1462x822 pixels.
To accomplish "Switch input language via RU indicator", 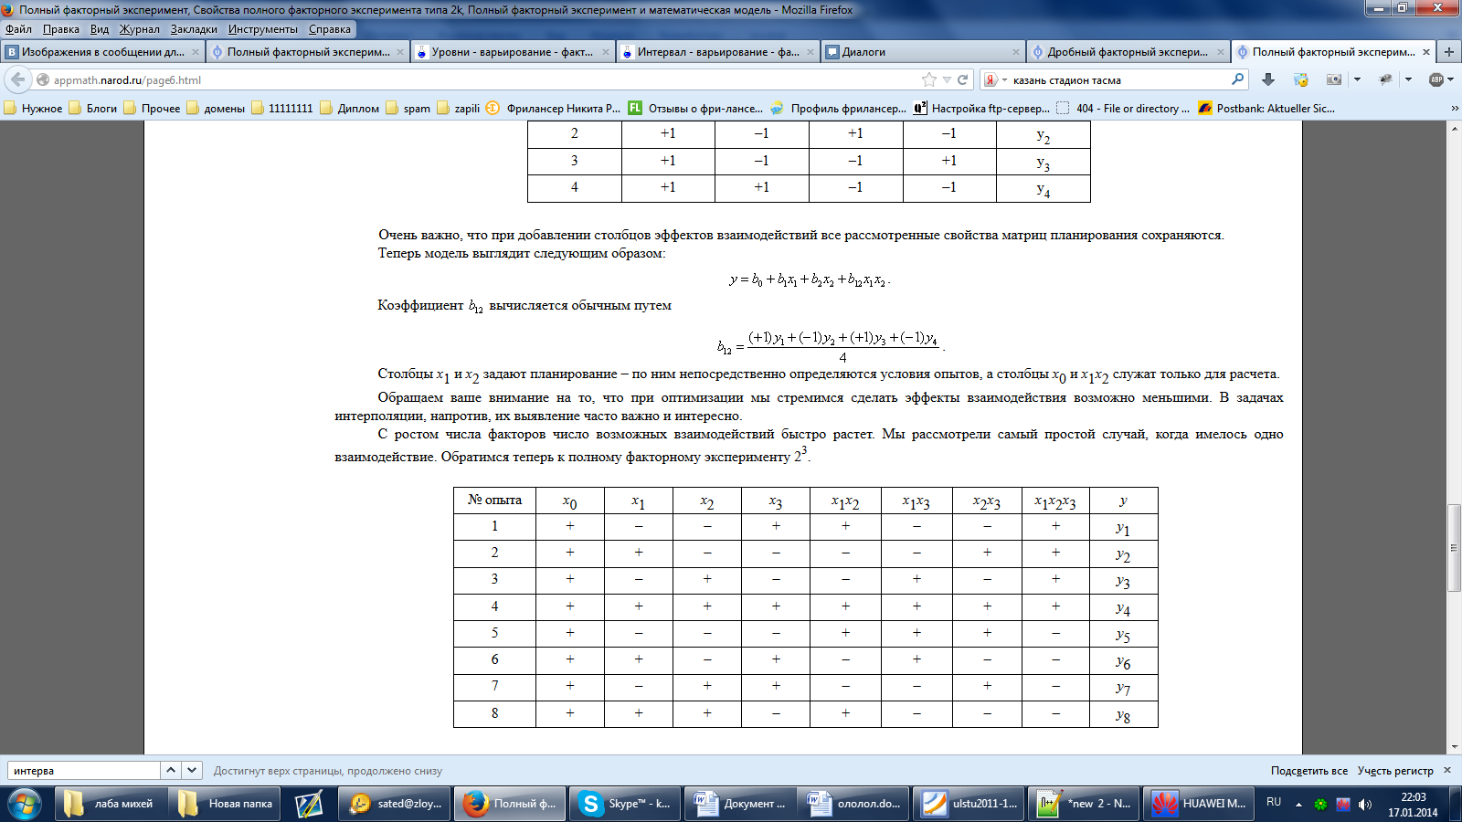I will point(1274,802).
